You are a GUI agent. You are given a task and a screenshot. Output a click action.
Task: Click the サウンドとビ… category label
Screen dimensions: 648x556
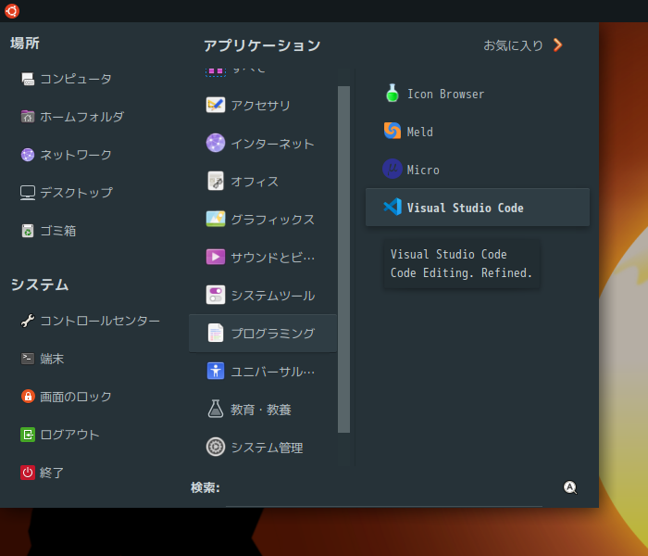pos(273,258)
